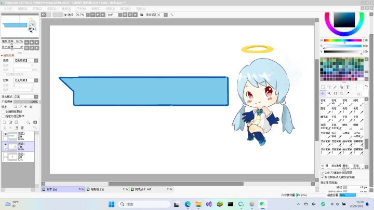Choose the 铅笔 HB pencil brush
The width and height of the screenshot is (374, 210).
(336, 102)
